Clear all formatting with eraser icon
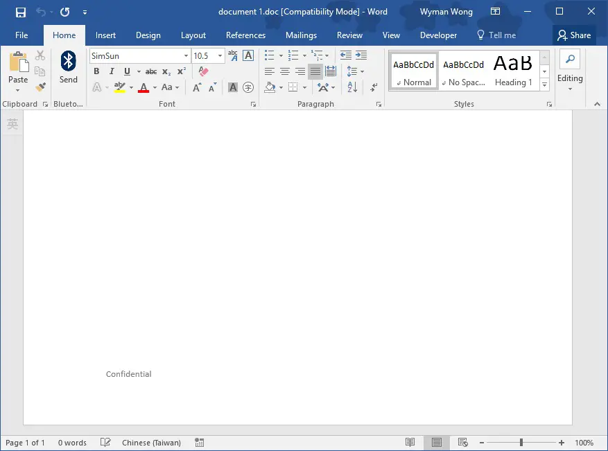Image resolution: width=608 pixels, height=451 pixels. pos(203,71)
